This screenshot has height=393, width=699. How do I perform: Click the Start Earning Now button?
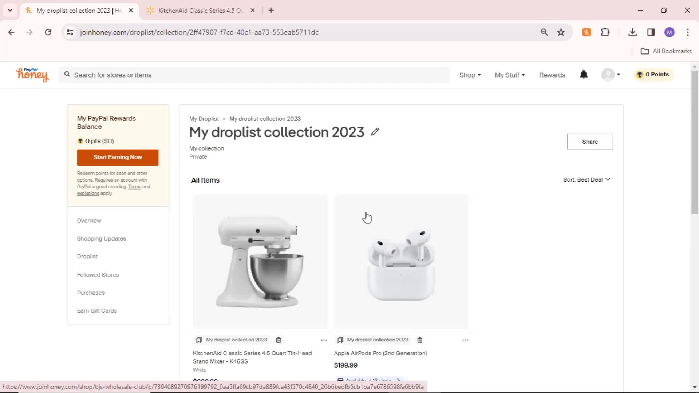coord(118,157)
